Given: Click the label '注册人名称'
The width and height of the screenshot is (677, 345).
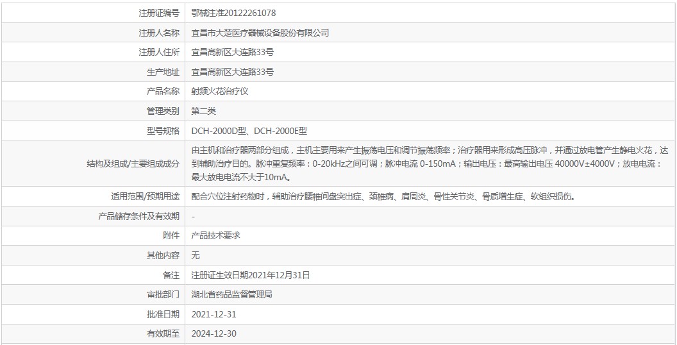Looking at the screenshot, I should [158, 33].
